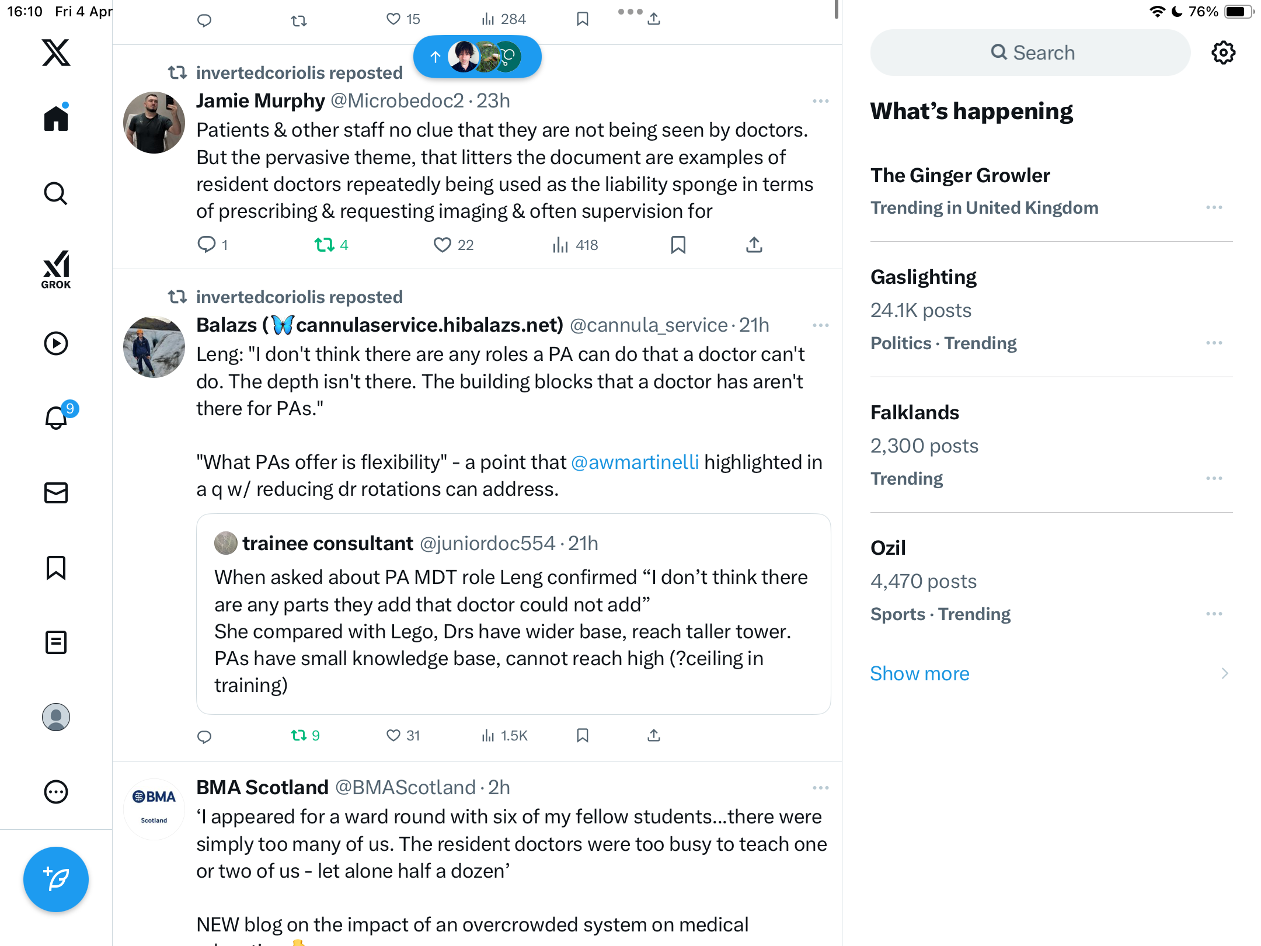Viewport: 1261px width, 946px height.
Task: Share Jamie Murphy's post
Action: pyautogui.click(x=754, y=245)
